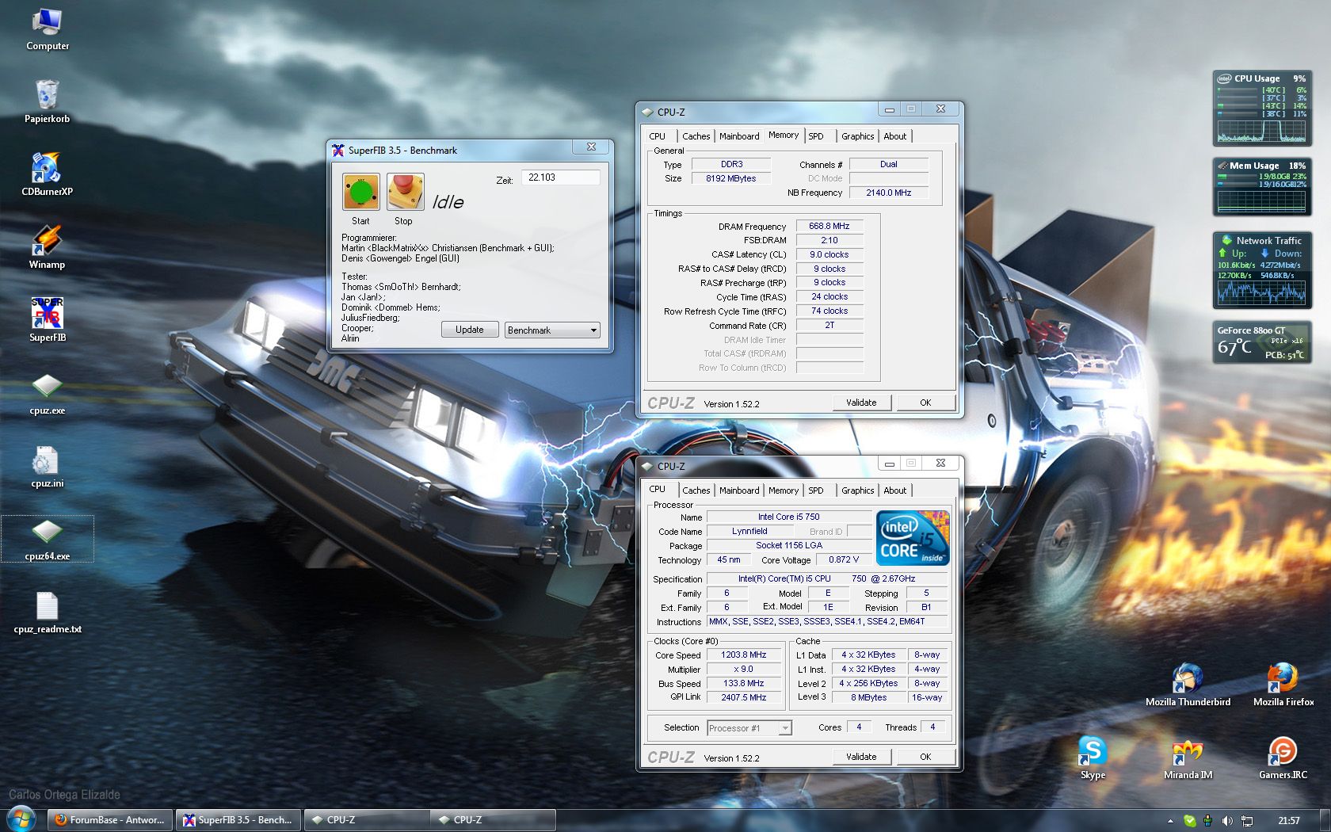Switch to Caches tab in upper CPU-Z window
Screen dimensions: 1331x832
pos(696,136)
